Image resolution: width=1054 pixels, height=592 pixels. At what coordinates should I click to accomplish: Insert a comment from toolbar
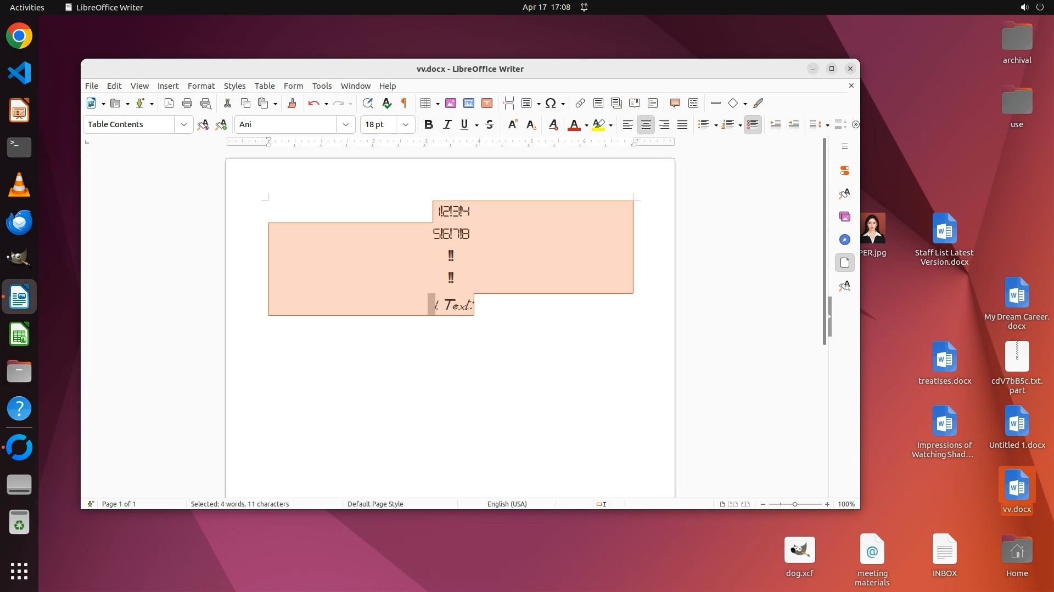coord(675,103)
